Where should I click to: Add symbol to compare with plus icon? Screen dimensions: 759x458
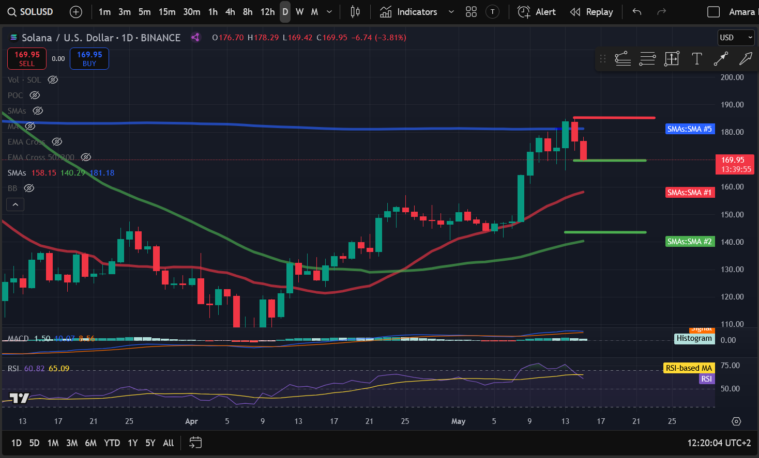click(x=76, y=12)
